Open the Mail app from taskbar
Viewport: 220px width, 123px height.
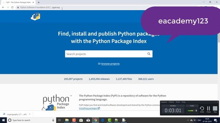88,120
